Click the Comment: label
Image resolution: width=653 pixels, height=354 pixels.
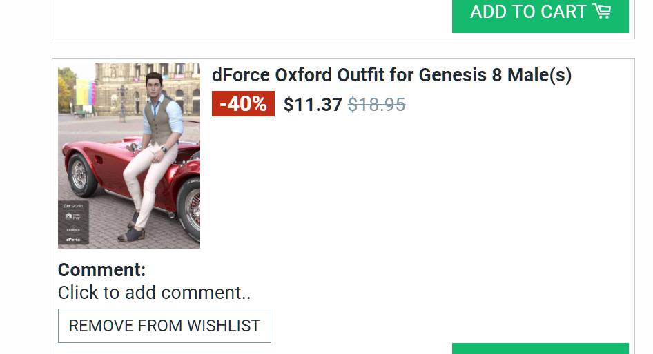(x=101, y=270)
